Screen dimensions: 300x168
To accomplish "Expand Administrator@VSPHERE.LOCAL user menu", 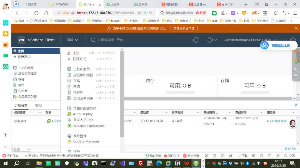I will click(250, 40).
